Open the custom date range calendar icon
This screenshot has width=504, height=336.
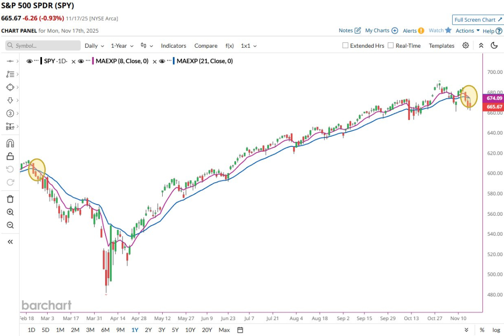pyautogui.click(x=240, y=330)
